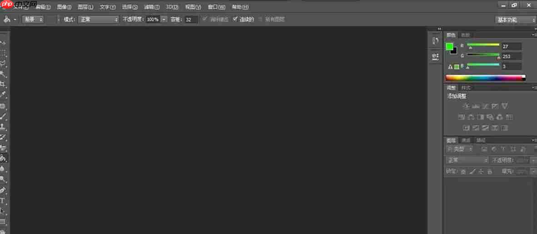Select the Spot Healing Brush tool
Viewport: 537px width, 234px height.
pos(3,106)
